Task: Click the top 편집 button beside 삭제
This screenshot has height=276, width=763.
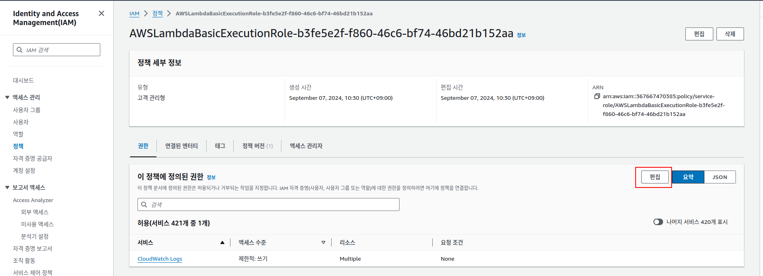Action: tap(699, 34)
